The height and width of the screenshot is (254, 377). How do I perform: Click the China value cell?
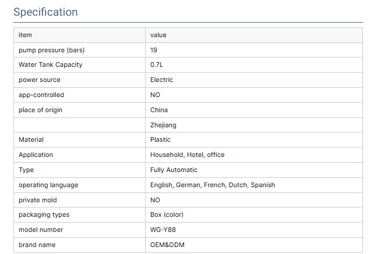point(158,110)
